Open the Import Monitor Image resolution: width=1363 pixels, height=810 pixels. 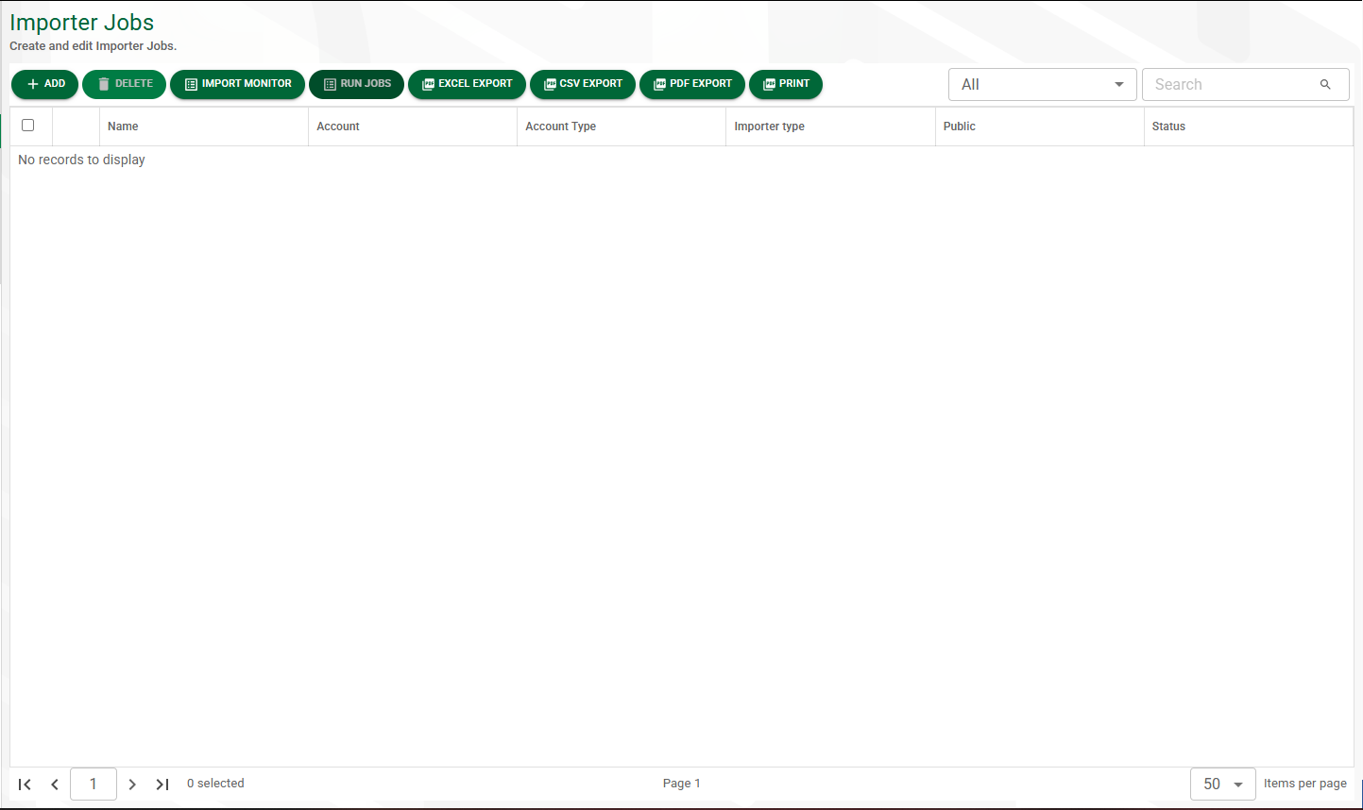click(237, 84)
